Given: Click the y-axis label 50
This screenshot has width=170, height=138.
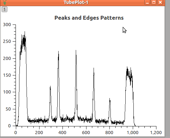Looking at the screenshot, I should click(x=8, y=109).
